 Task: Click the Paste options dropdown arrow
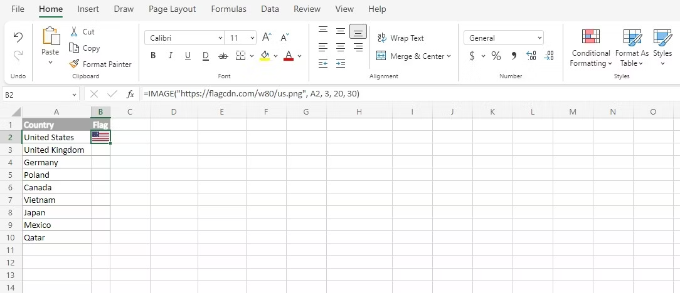pos(50,63)
